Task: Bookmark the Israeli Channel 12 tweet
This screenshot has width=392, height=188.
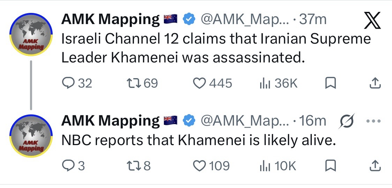Action: click(x=330, y=83)
